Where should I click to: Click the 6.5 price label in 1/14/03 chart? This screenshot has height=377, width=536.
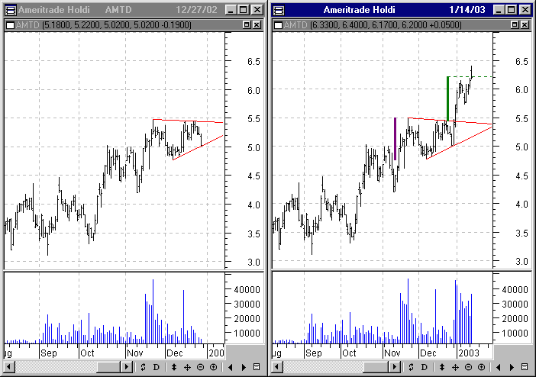coord(521,62)
